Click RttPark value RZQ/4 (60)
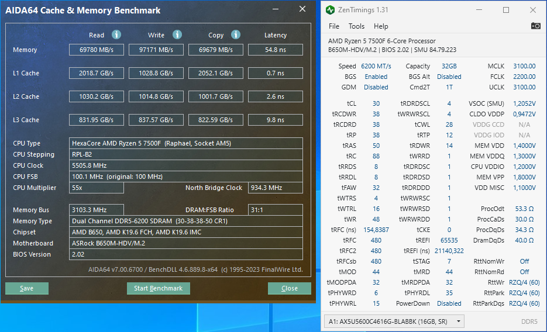The height and width of the screenshot is (332, 547). click(x=524, y=293)
